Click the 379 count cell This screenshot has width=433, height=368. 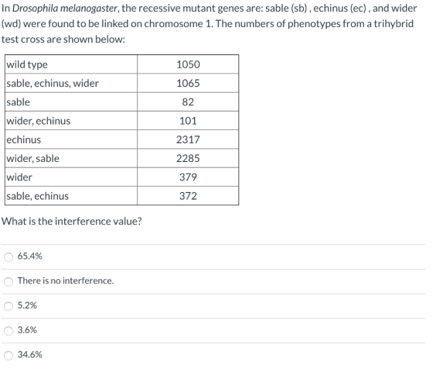(x=188, y=177)
